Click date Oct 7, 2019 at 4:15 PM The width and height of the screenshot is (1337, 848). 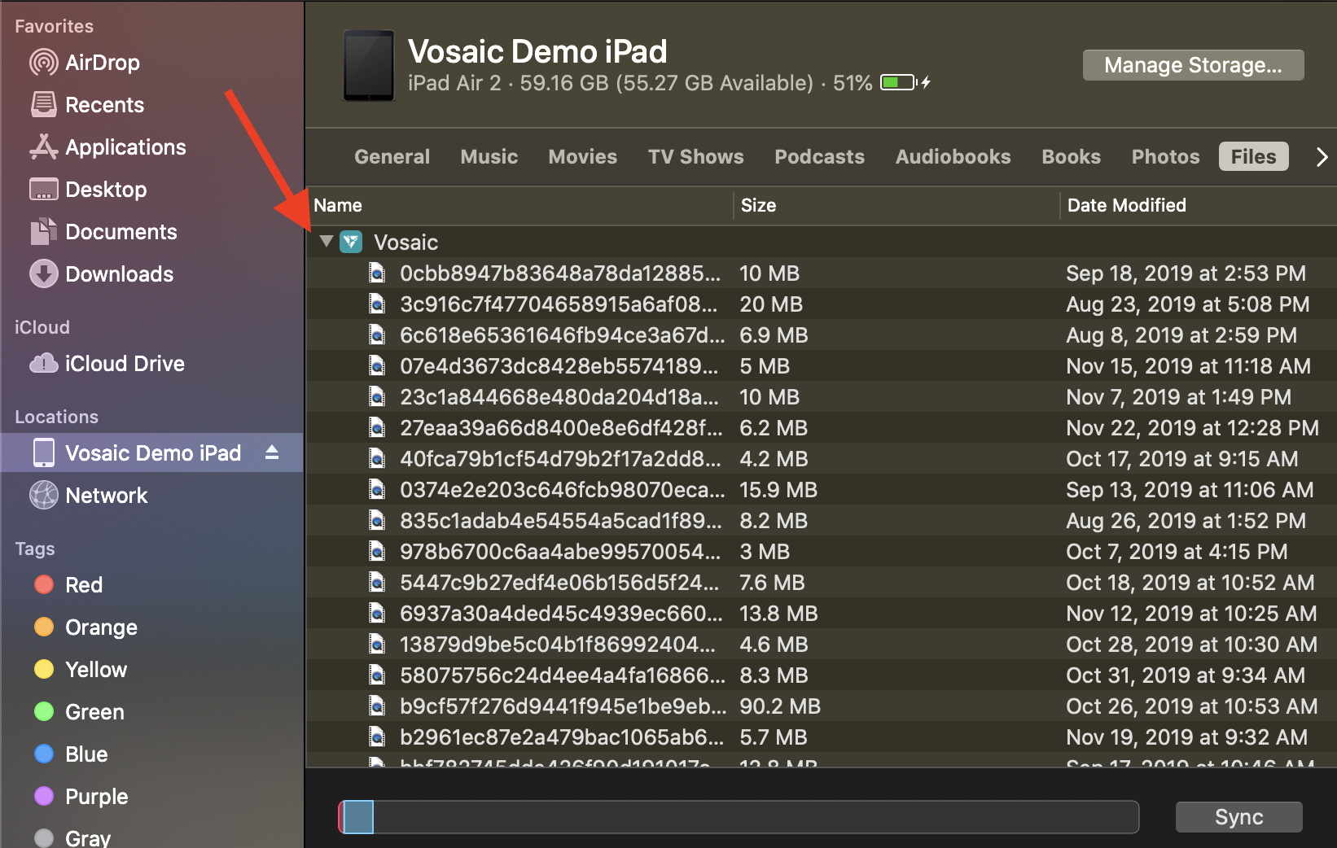(1177, 551)
